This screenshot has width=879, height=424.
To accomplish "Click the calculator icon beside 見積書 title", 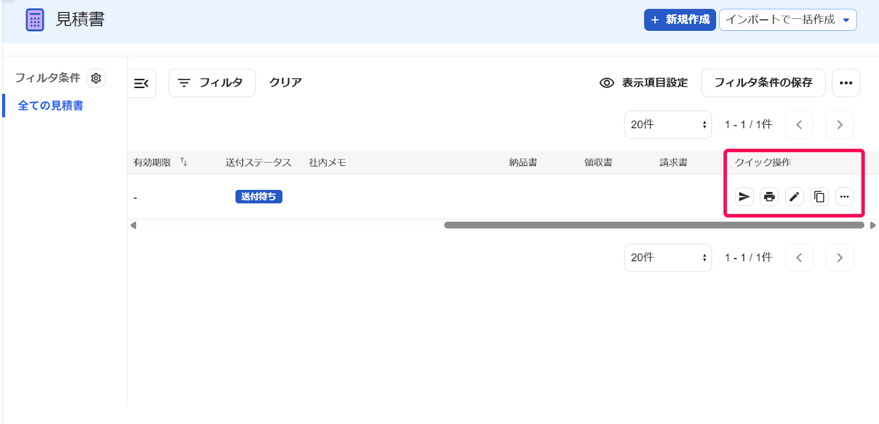I will [35, 20].
